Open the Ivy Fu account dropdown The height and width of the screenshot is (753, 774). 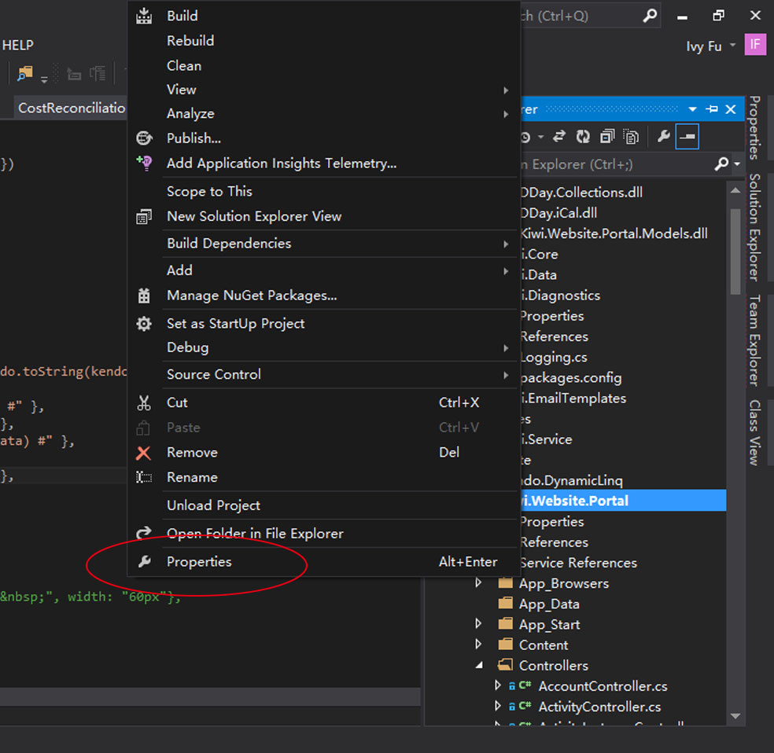[x=732, y=46]
